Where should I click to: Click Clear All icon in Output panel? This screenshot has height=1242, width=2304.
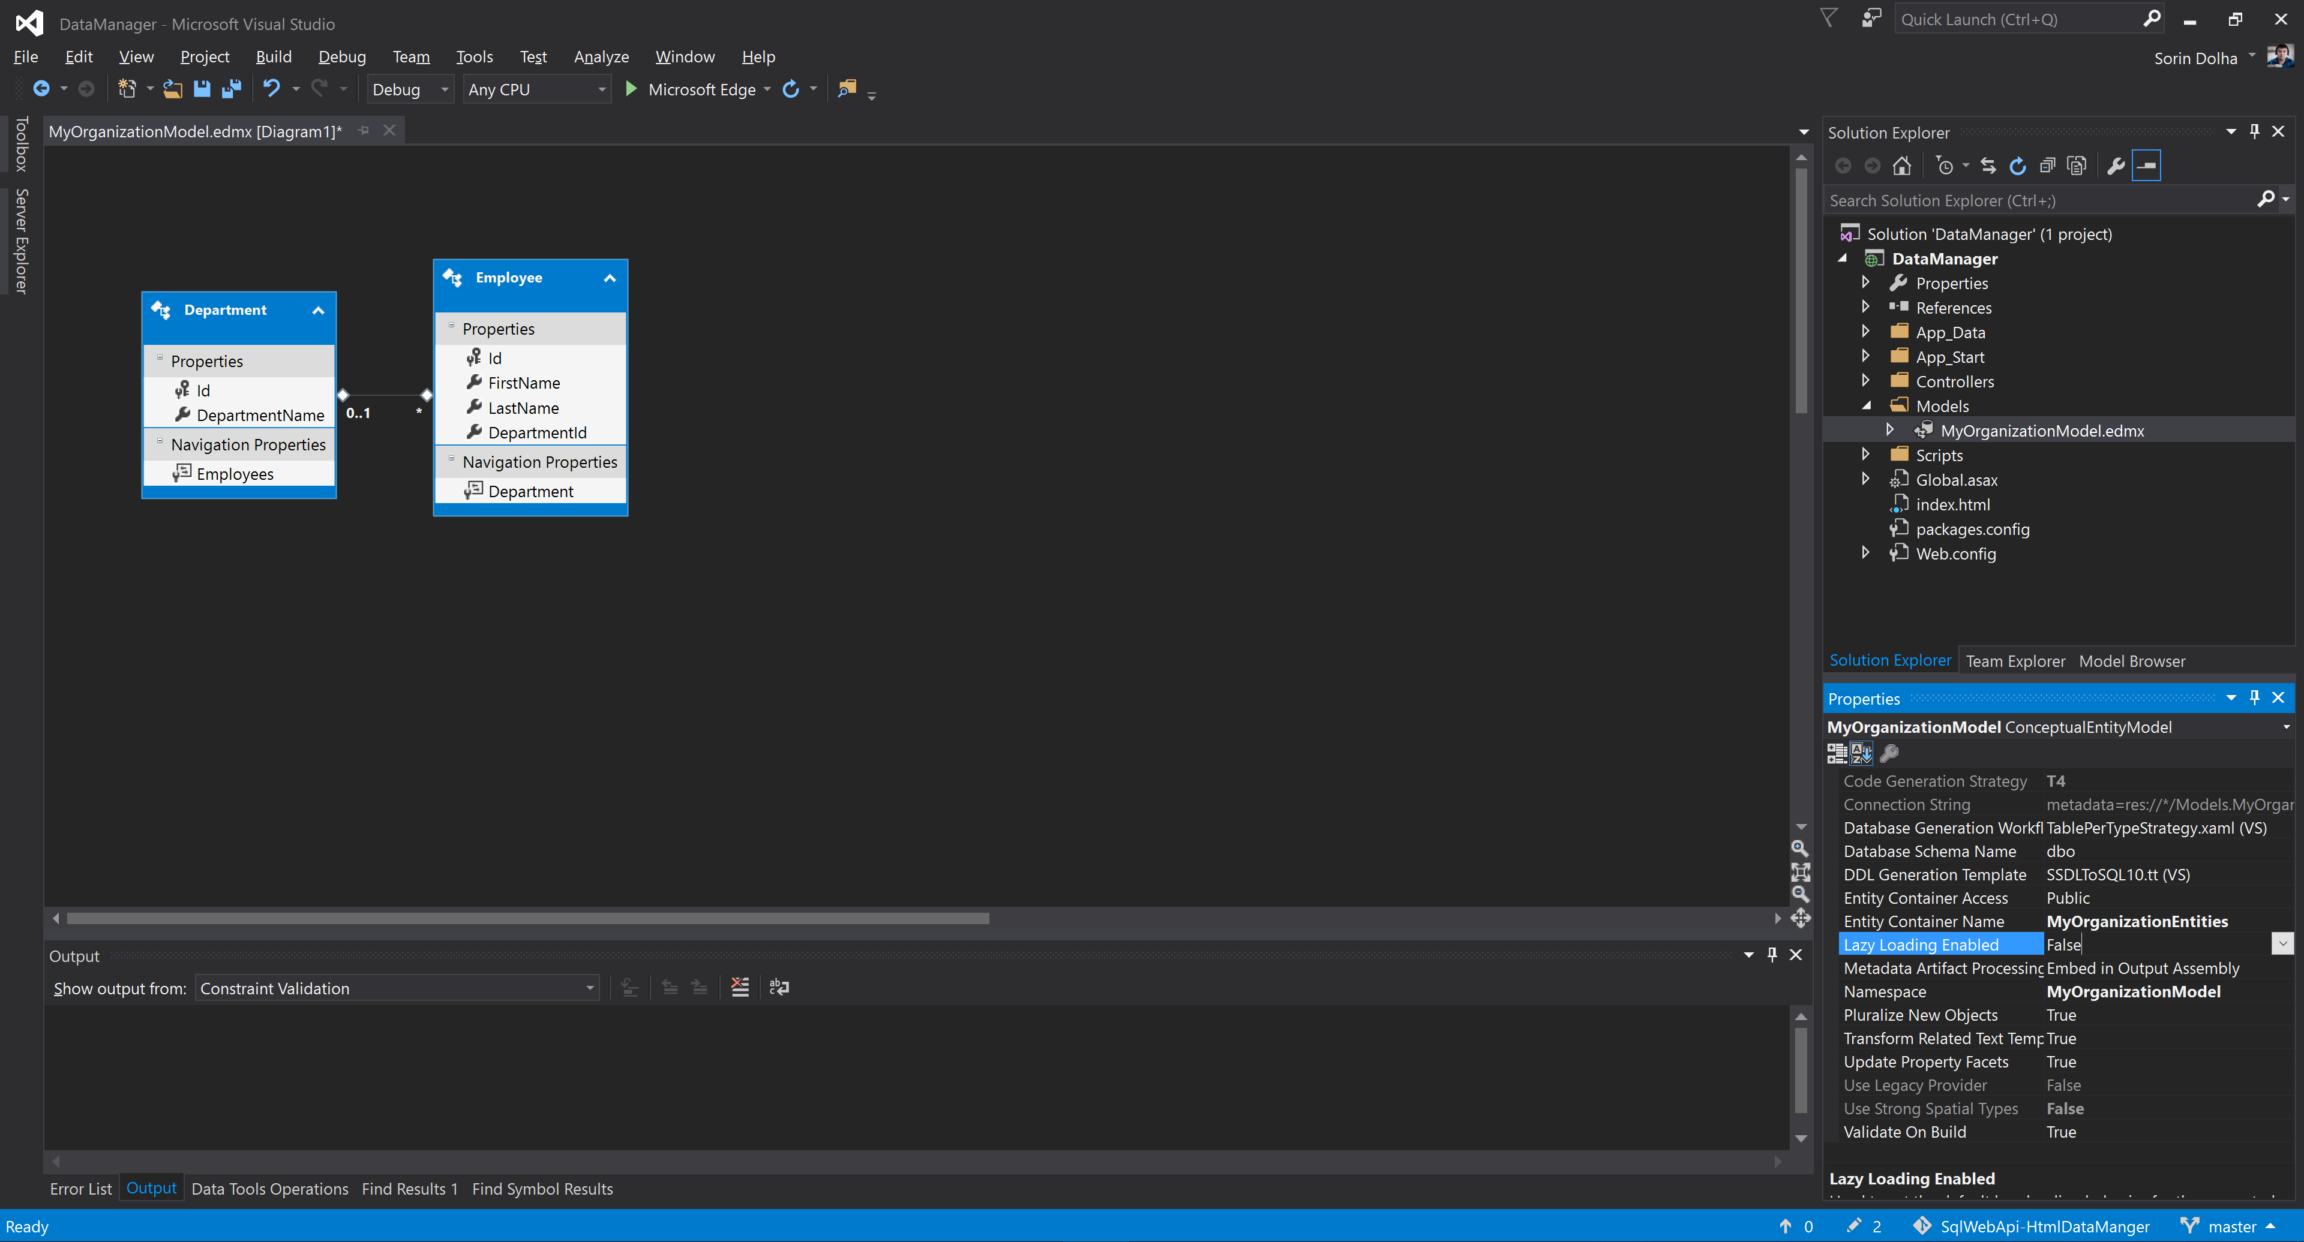click(740, 987)
